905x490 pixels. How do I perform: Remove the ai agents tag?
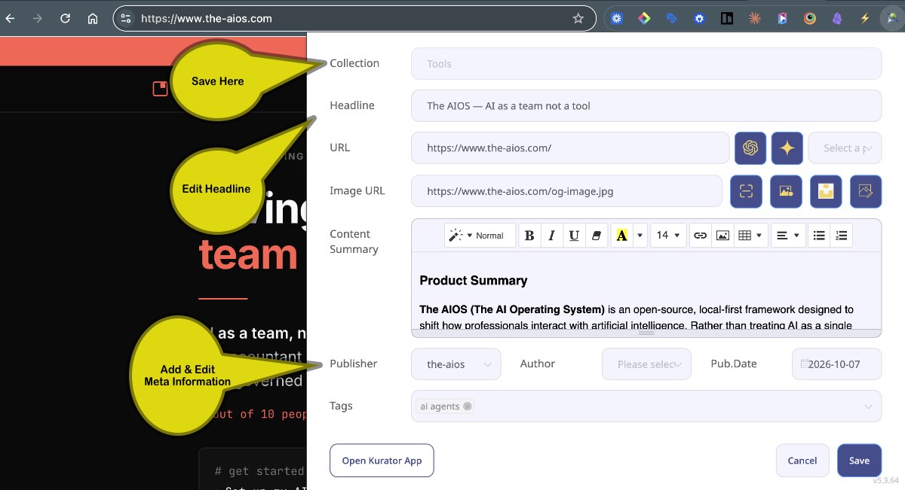[x=468, y=406]
